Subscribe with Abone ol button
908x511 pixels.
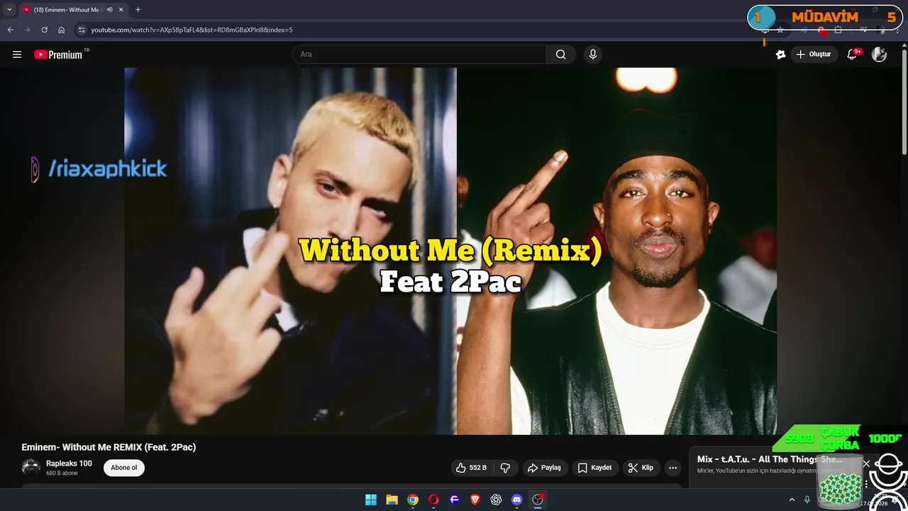[124, 468]
